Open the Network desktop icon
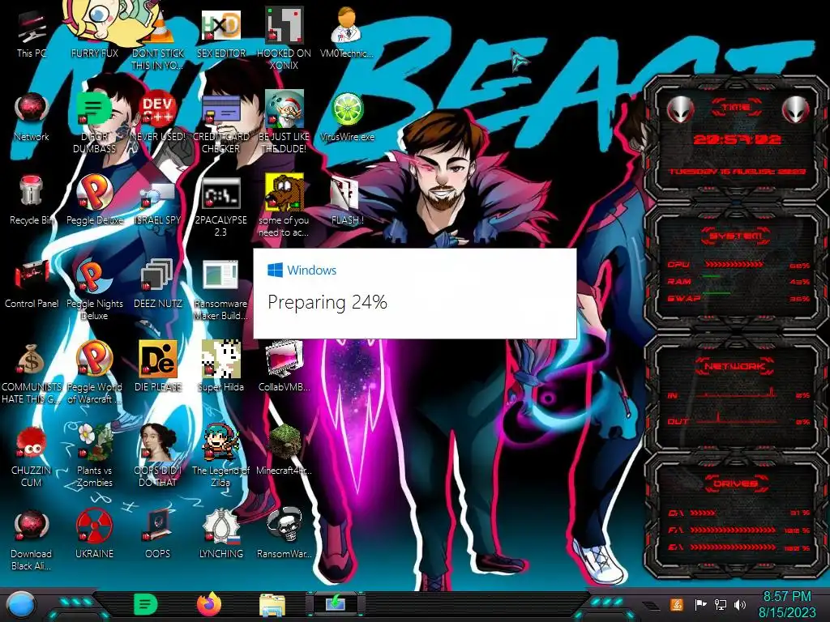The image size is (830, 622). point(32,117)
